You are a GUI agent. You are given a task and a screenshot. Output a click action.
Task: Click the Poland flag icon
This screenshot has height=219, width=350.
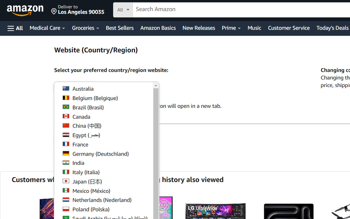66,209
